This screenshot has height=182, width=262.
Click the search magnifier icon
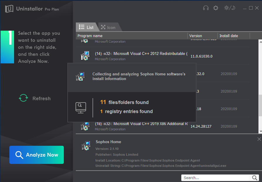pyautogui.click(x=255, y=178)
